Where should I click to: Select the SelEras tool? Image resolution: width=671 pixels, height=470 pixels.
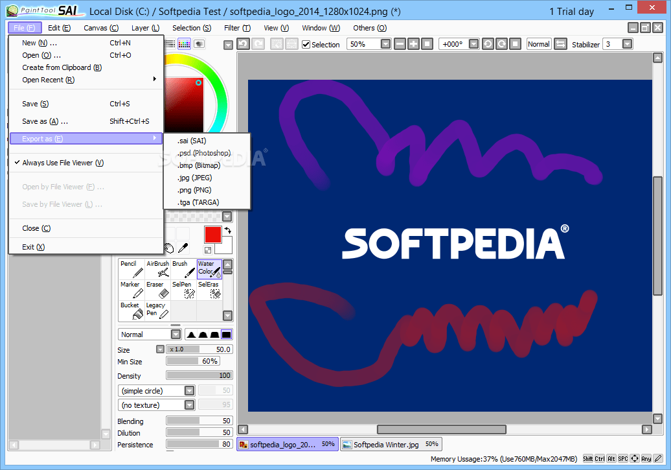pos(209,290)
